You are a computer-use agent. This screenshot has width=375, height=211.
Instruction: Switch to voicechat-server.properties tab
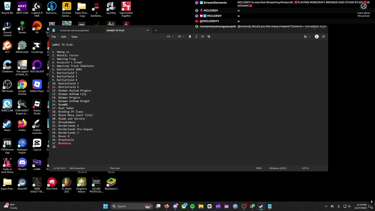pyautogui.click(x=74, y=30)
